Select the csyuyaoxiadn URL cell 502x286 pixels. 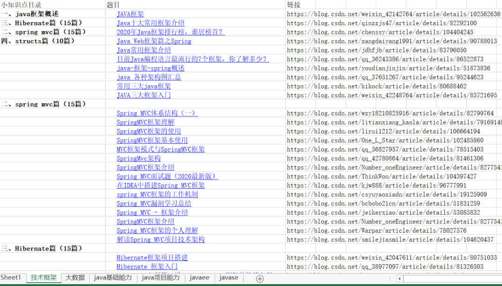coord(387,194)
